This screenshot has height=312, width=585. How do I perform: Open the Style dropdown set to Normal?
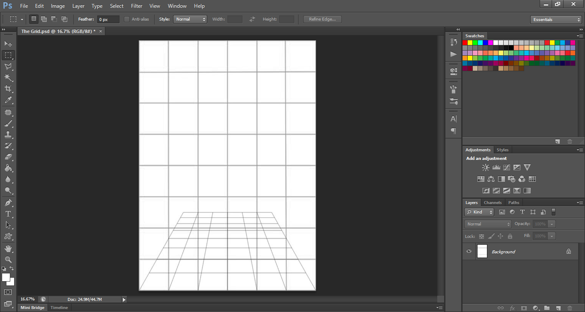point(190,19)
